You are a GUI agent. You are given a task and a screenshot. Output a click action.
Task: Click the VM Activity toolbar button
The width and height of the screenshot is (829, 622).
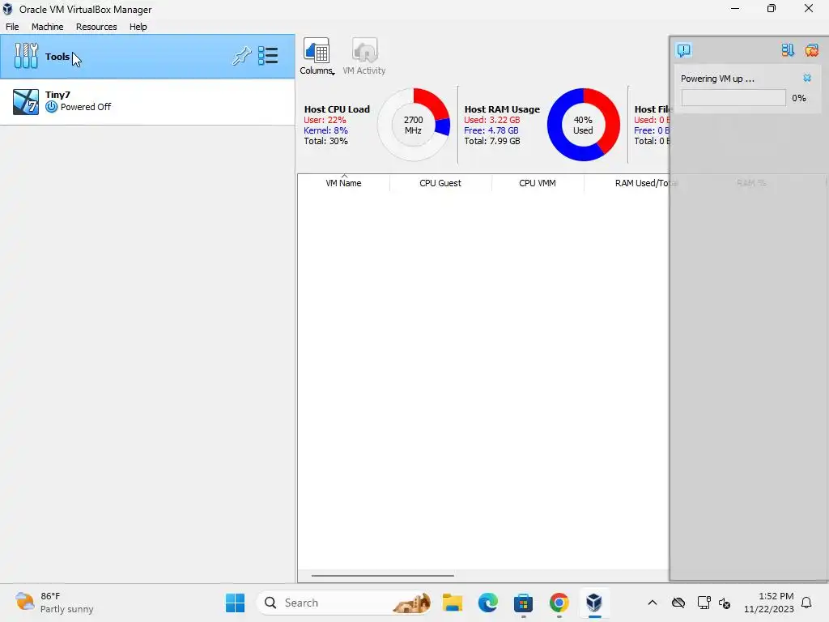pyautogui.click(x=363, y=57)
